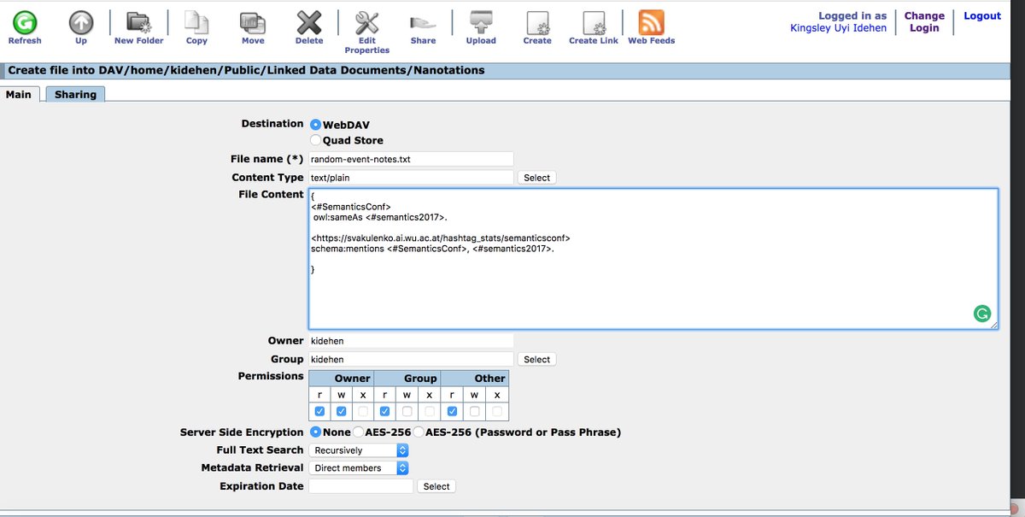Viewport: 1025px width, 517px height.
Task: Select AES-256 Password or Pass Phrase option
Action: [419, 432]
